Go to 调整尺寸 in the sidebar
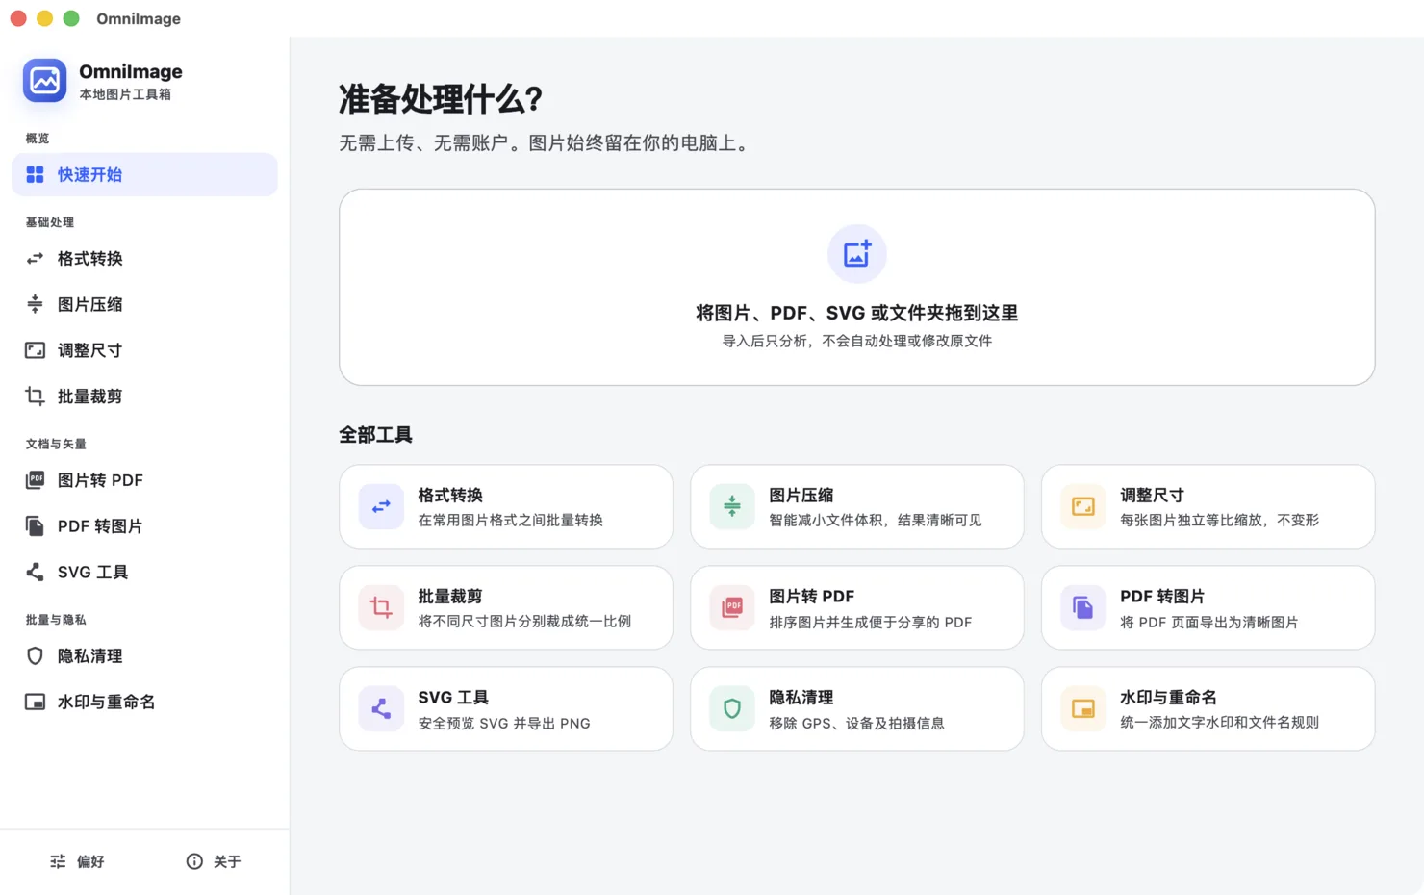Viewport: 1424px width, 895px height. (x=144, y=350)
